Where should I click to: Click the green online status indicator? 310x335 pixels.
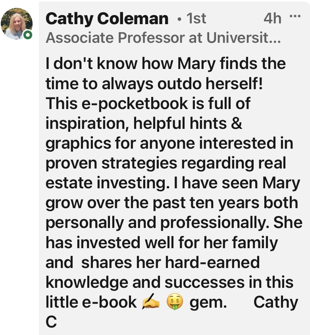(x=27, y=36)
